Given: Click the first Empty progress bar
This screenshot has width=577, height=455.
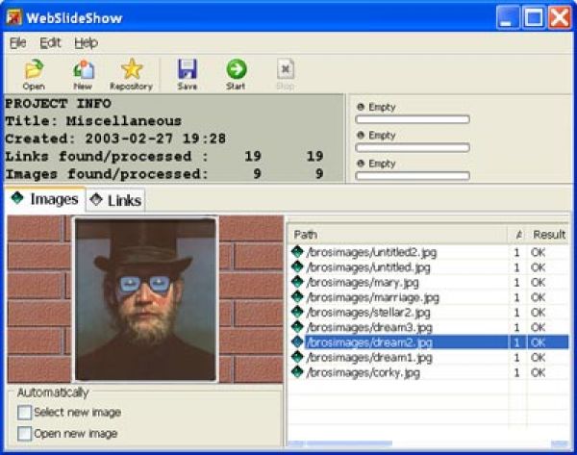Looking at the screenshot, I should point(413,119).
